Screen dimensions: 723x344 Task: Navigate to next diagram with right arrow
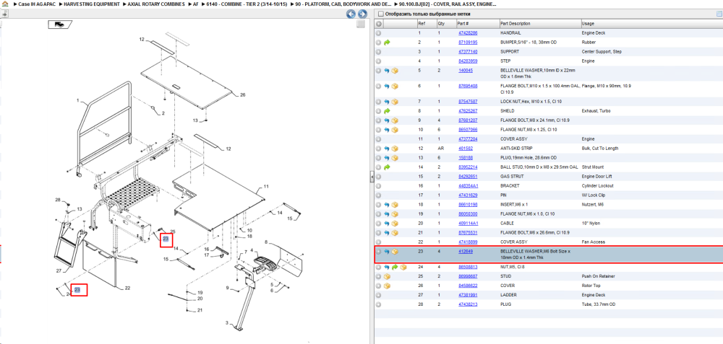tap(362, 14)
